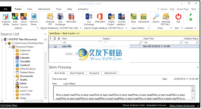The image size is (201, 109).
Task: Export single mailbox to Office365
Action: click(x=100, y=18)
